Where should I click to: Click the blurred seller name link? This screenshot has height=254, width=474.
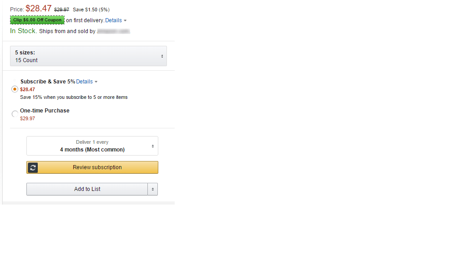coord(113,31)
